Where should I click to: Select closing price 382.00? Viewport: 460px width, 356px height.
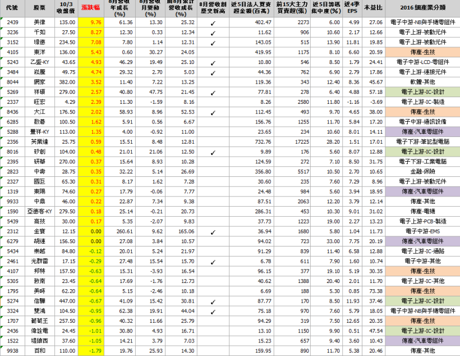click(67, 82)
